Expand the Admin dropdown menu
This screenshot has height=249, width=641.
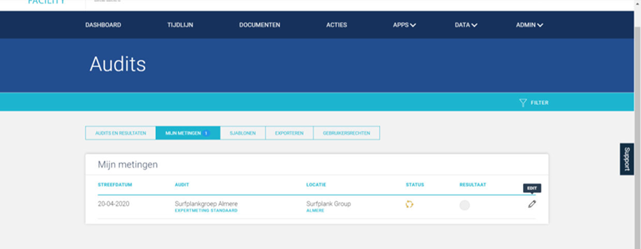(x=529, y=25)
